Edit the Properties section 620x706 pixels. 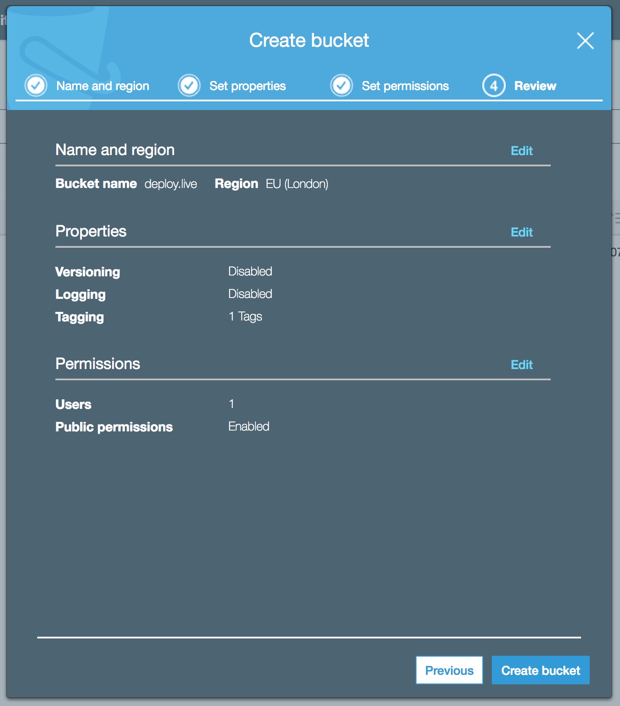click(x=521, y=232)
